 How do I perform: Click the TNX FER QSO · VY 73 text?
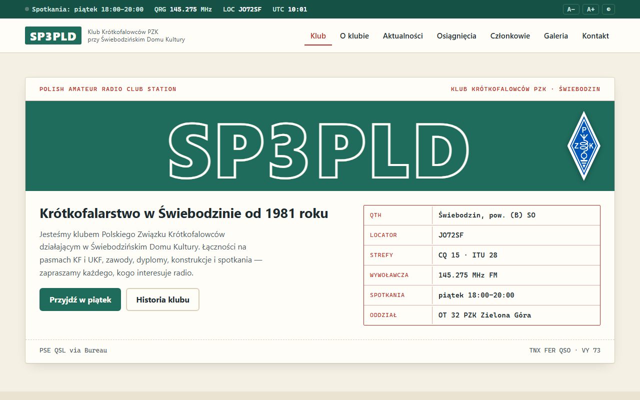(565, 350)
